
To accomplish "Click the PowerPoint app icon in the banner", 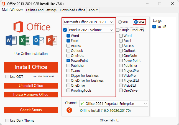I will click(52, 40).
